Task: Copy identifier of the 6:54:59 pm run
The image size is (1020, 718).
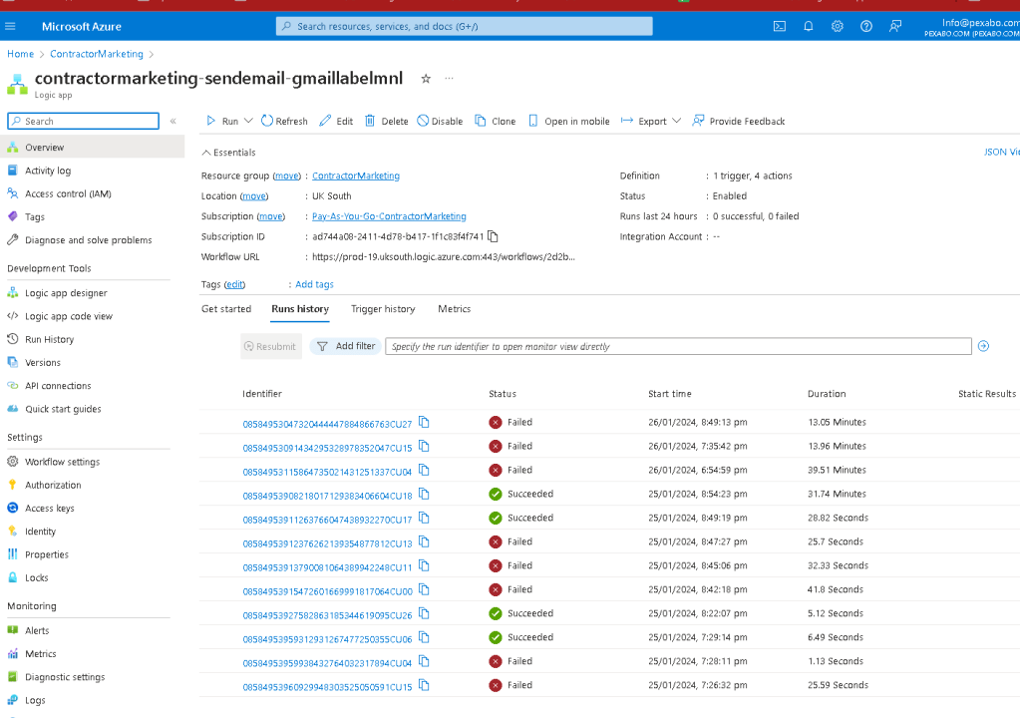Action: pyautogui.click(x=424, y=471)
